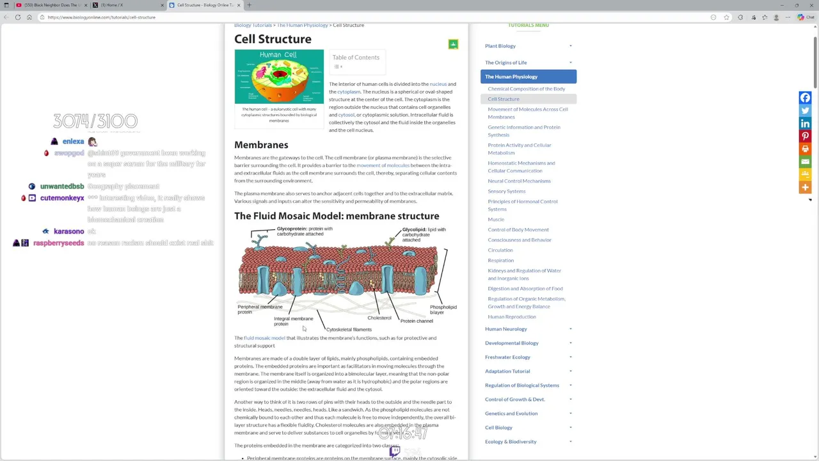This screenshot has height=461, width=819.
Task: Add page to favorites star
Action: click(x=727, y=17)
